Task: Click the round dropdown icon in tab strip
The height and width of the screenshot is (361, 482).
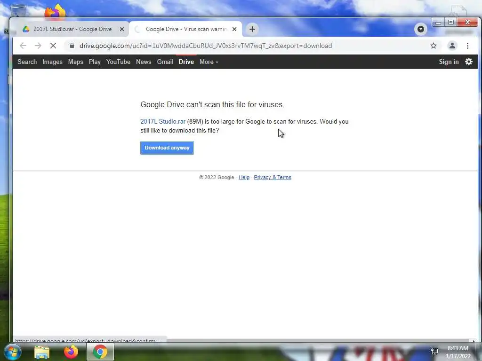Action: pos(420,29)
